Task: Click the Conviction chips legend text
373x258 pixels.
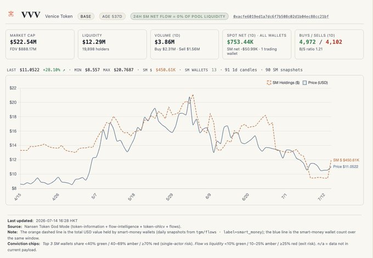Action: 178,246
